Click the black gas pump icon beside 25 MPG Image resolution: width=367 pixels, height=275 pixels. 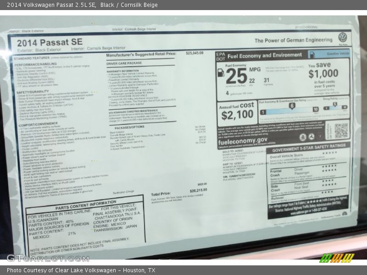coord(221,73)
